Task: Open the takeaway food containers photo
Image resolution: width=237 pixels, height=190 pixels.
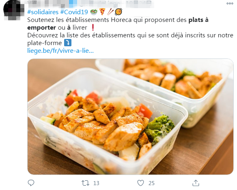Action: pyautogui.click(x=130, y=117)
